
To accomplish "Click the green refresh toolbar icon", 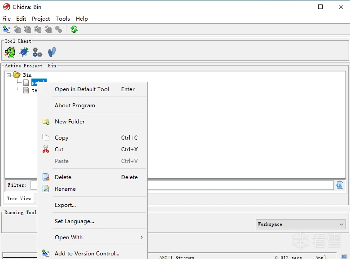I will [x=74, y=29].
